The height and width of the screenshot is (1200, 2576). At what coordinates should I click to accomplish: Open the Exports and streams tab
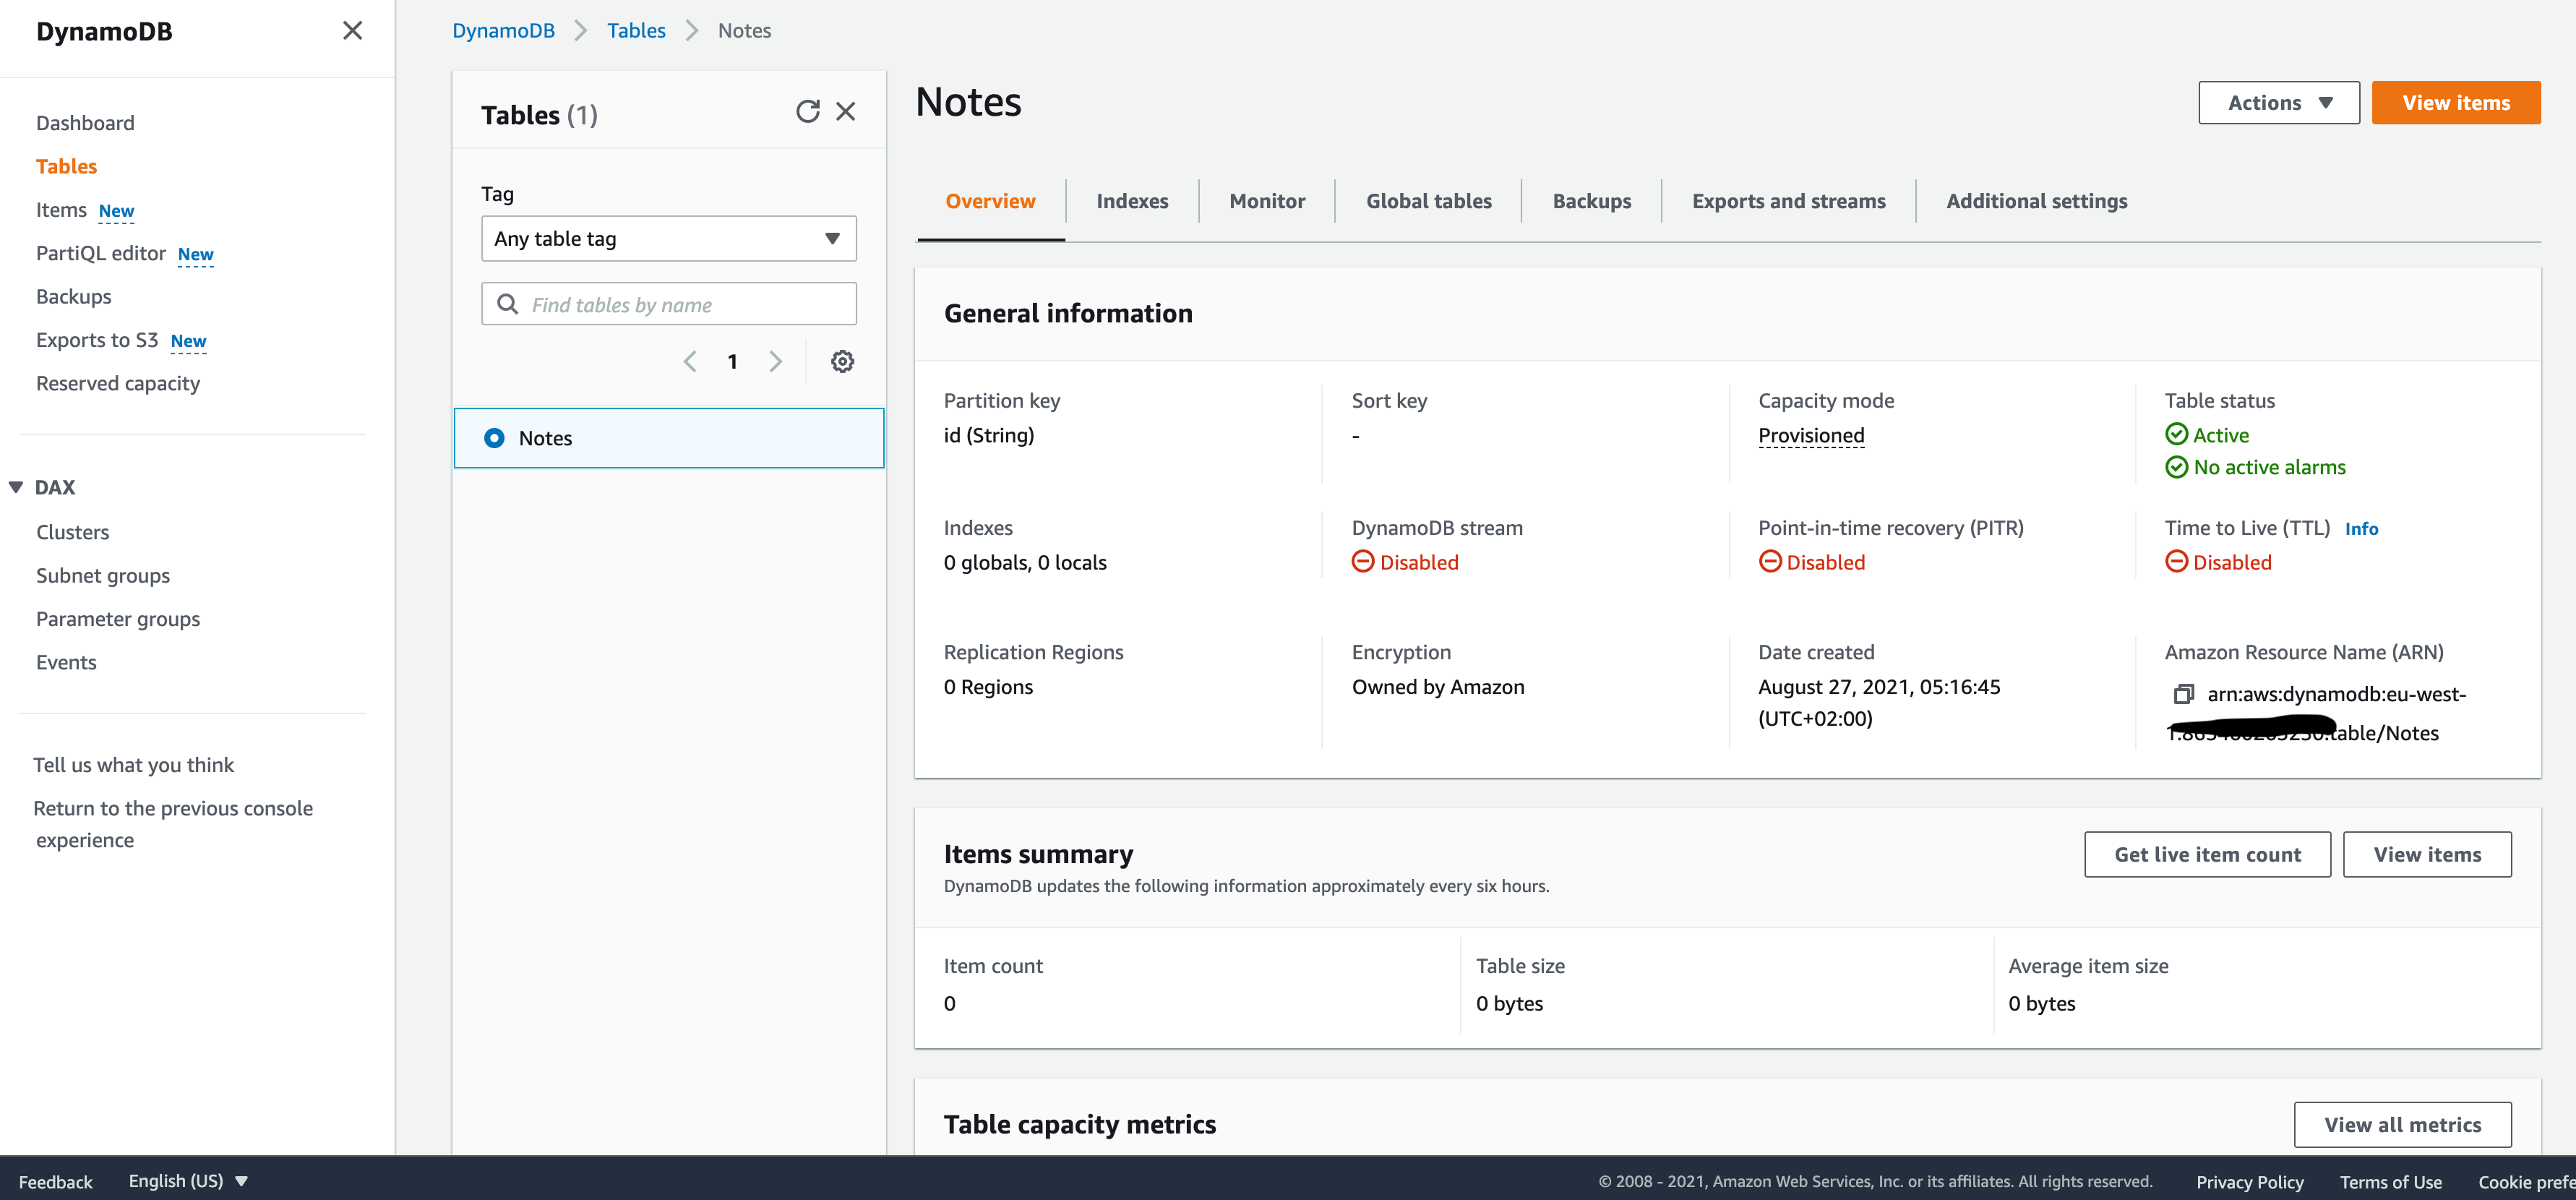click(1788, 200)
